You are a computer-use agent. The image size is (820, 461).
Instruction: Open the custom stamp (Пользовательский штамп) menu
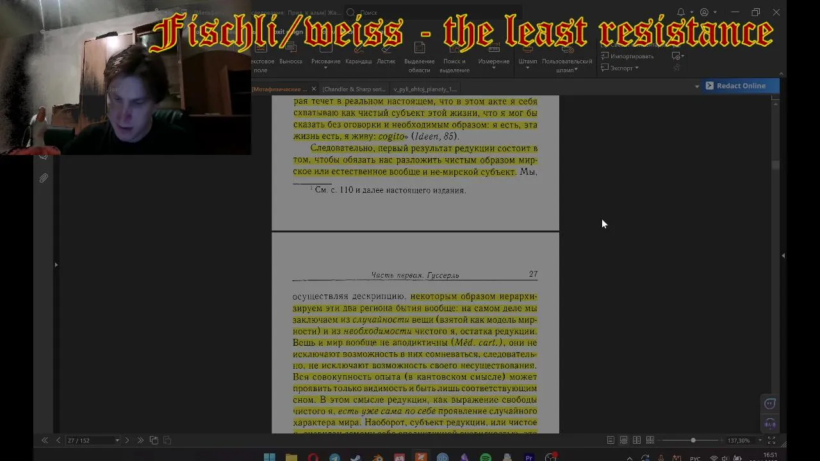click(x=567, y=58)
